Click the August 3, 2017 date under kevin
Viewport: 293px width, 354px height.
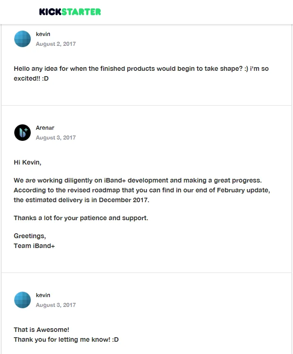[x=56, y=305]
